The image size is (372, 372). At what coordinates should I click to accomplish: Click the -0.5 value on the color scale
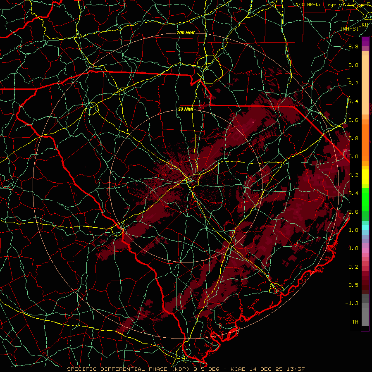[352, 285]
